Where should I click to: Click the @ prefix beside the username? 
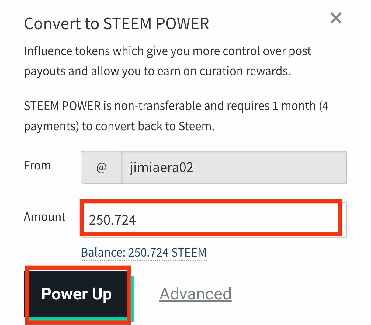pyautogui.click(x=101, y=167)
